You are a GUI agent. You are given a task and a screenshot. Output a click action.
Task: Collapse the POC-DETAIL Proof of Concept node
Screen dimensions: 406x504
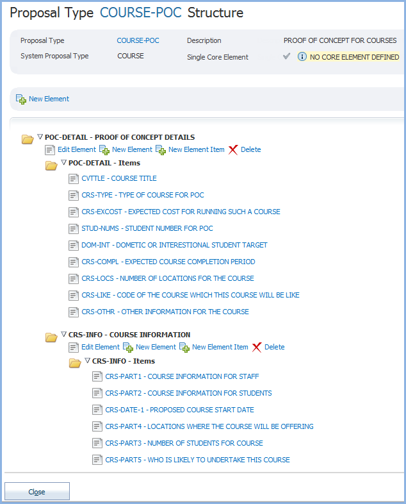pyautogui.click(x=40, y=137)
